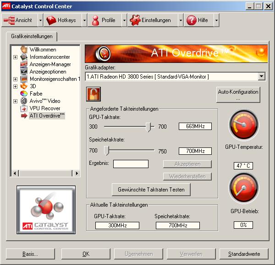275x265 pixels.
Task: Click the Anzeigeoptionen monitor icon
Action: click(x=24, y=72)
